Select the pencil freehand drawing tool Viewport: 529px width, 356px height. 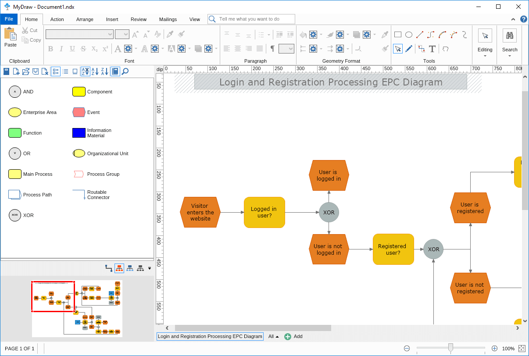click(409, 49)
